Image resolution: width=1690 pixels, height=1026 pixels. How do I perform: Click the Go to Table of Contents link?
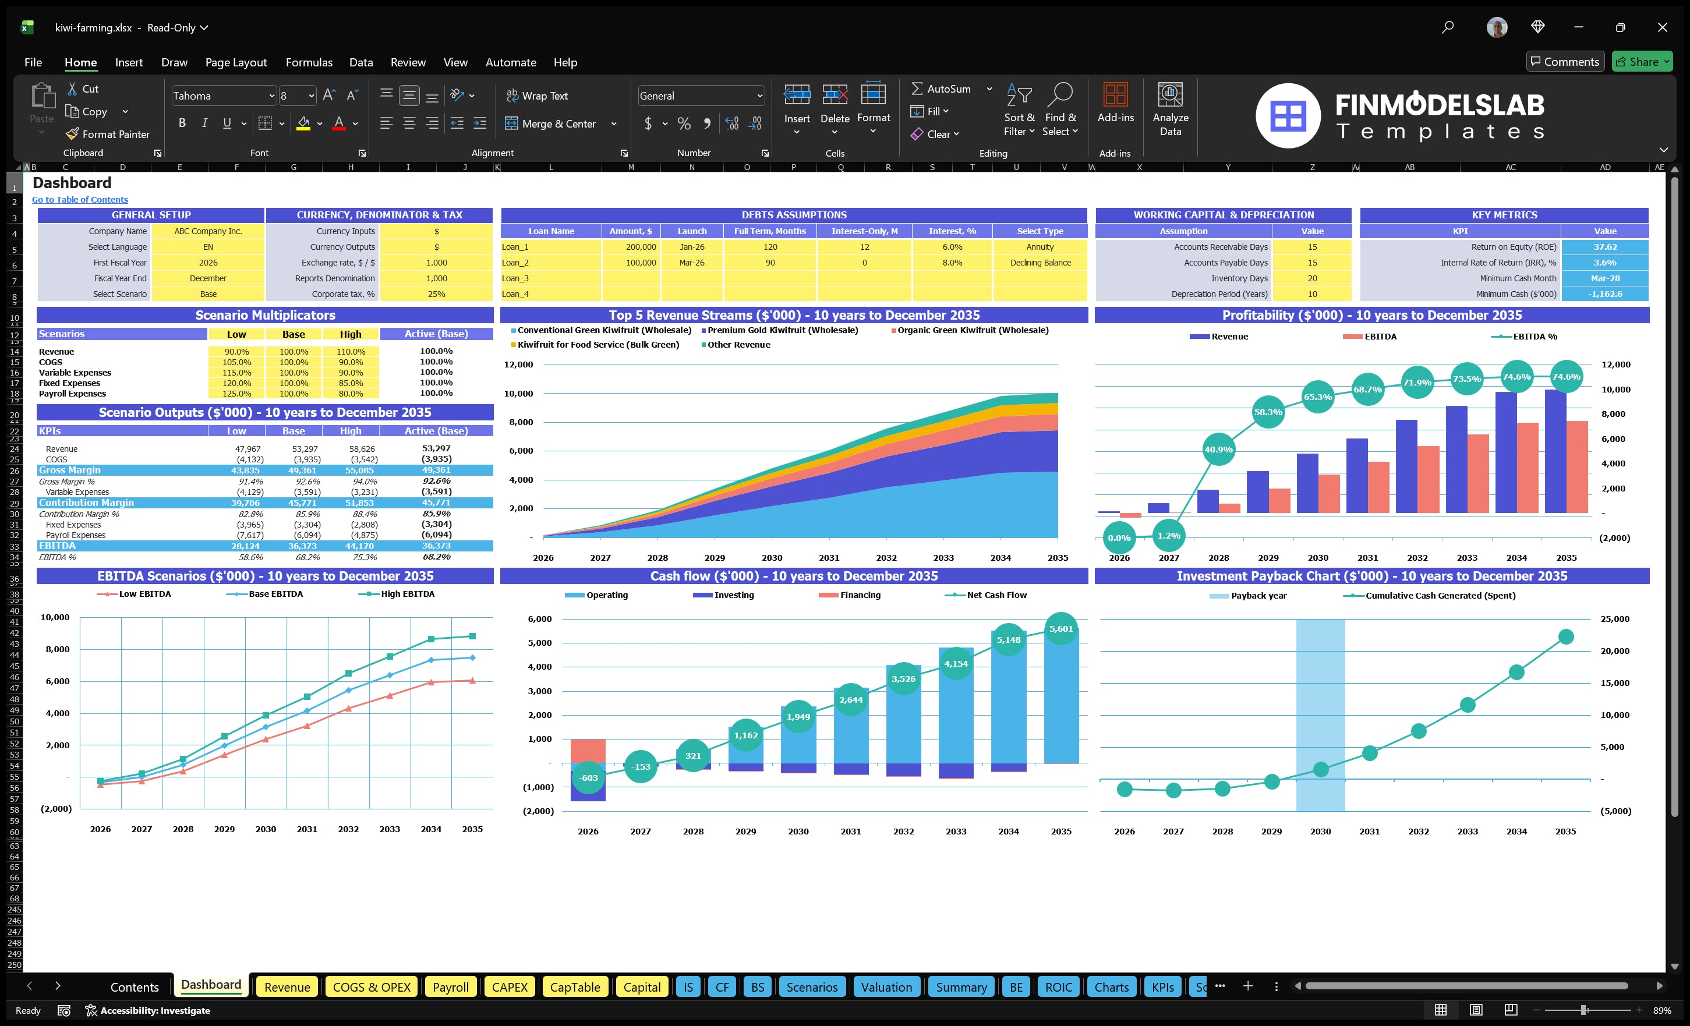pos(80,200)
